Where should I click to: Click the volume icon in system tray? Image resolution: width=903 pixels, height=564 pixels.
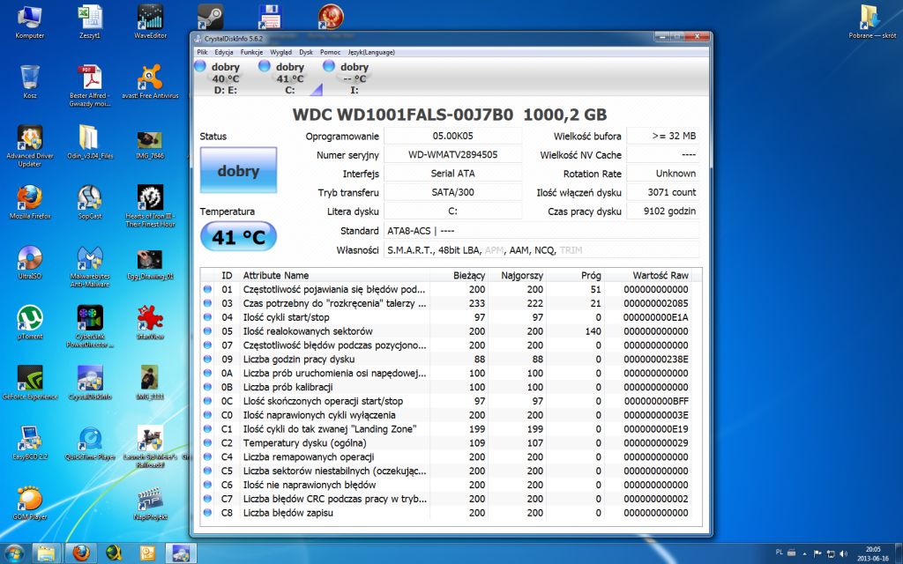(844, 553)
